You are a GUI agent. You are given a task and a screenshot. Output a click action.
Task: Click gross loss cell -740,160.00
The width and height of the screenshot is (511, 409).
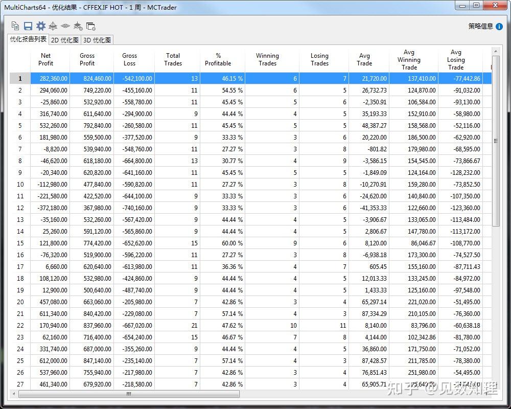click(134, 208)
